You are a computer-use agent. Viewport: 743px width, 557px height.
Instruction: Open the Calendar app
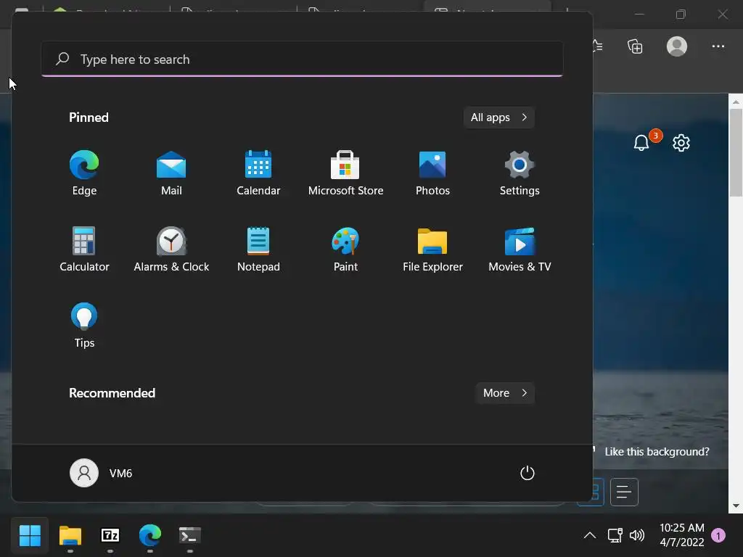(x=258, y=173)
